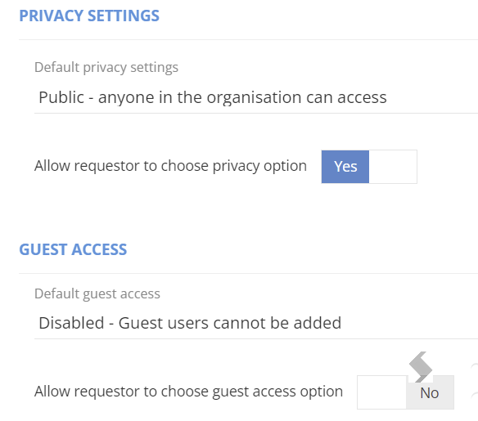Click the 'Yes' text on the privacy toggle

point(345,167)
